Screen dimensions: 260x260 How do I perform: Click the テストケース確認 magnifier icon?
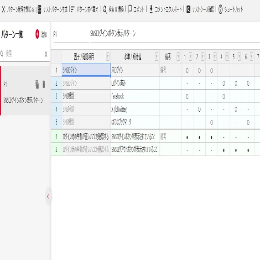coord(188,10)
